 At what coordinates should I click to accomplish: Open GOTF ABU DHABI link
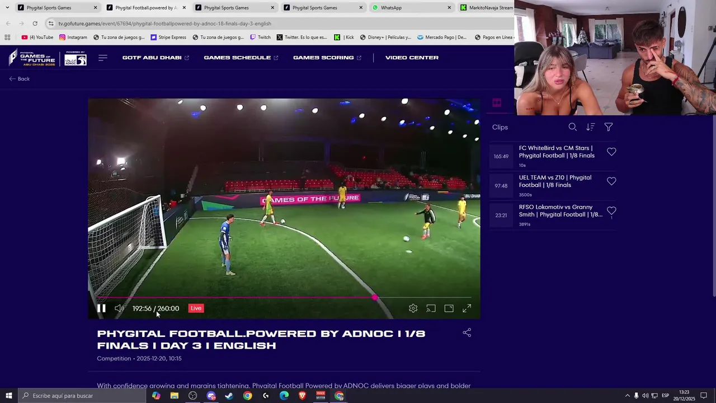click(x=156, y=58)
